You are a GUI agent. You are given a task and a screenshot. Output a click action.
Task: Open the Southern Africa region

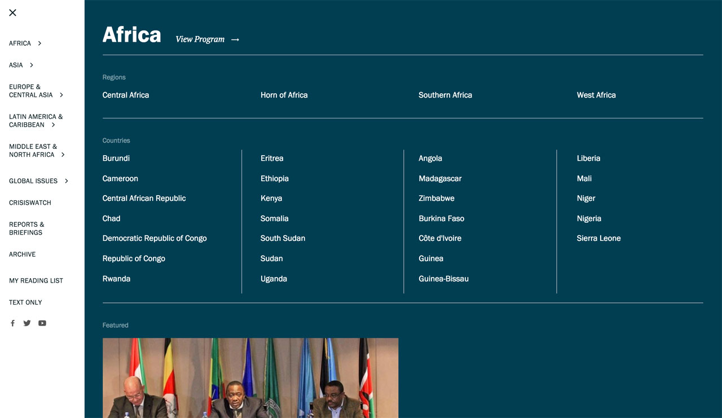point(445,95)
